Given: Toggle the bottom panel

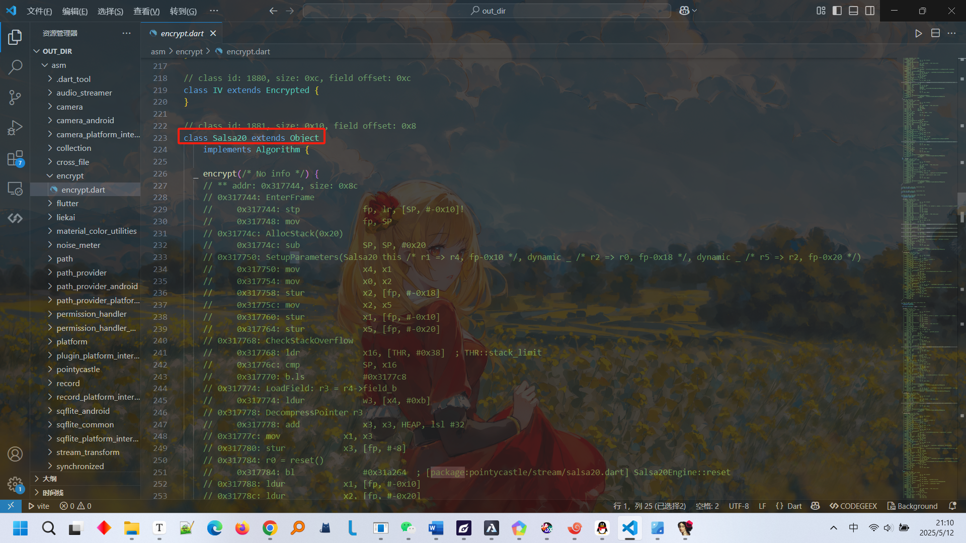Looking at the screenshot, I should click(853, 11).
